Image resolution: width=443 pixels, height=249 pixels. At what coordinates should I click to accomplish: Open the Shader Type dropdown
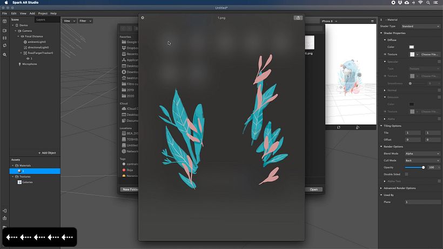pos(421,26)
